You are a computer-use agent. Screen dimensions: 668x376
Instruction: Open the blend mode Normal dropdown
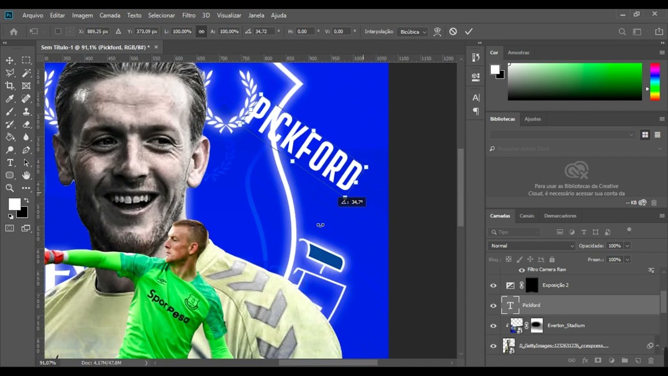coord(531,245)
